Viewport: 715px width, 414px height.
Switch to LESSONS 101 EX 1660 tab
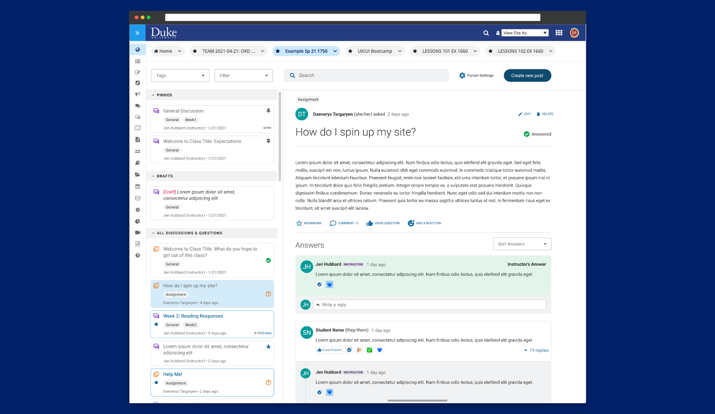point(445,51)
